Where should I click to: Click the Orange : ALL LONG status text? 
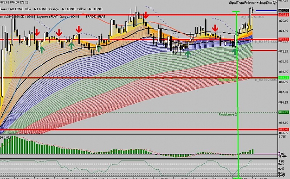click(x=62, y=9)
